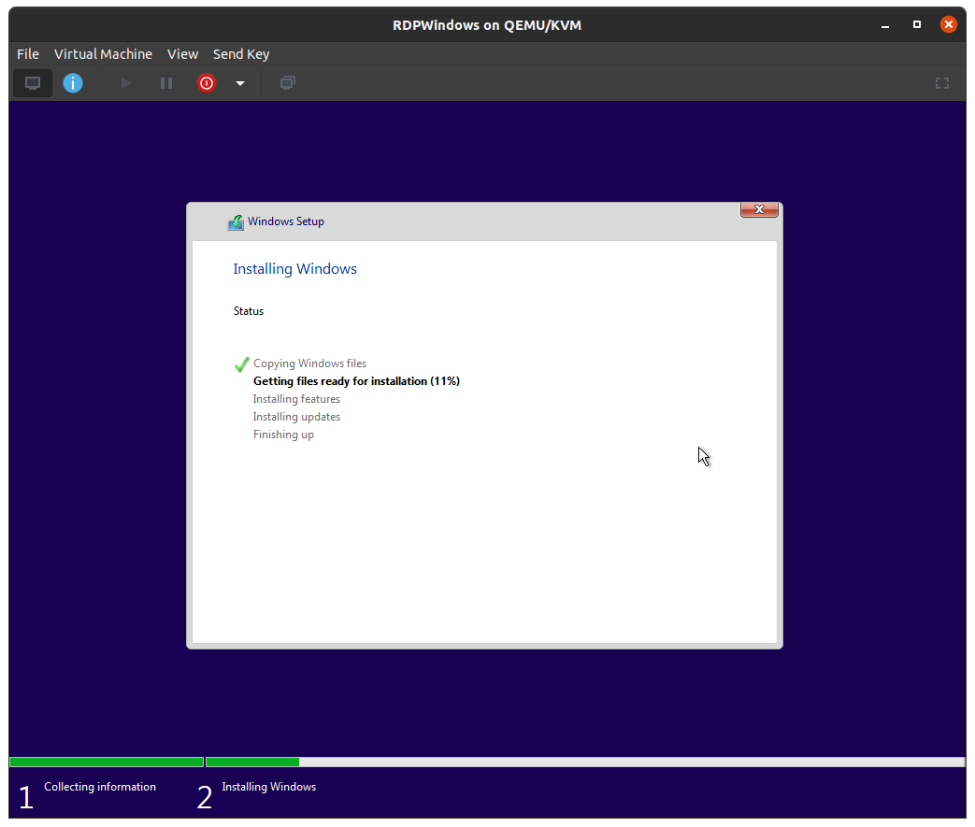The height and width of the screenshot is (827, 975).
Task: Switch to fullscreen view icon
Action: pyautogui.click(x=942, y=83)
